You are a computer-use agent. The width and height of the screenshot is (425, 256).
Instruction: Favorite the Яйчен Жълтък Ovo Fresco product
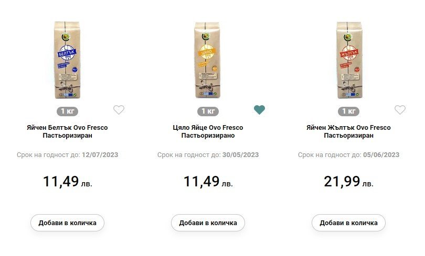pos(400,110)
